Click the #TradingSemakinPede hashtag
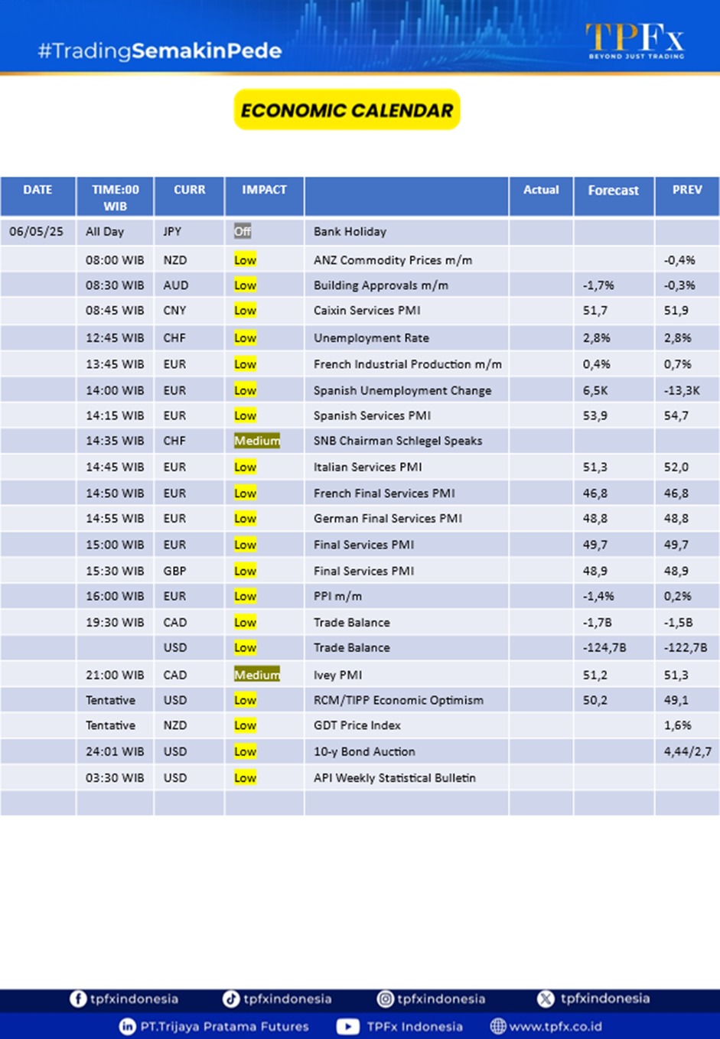 click(160, 51)
